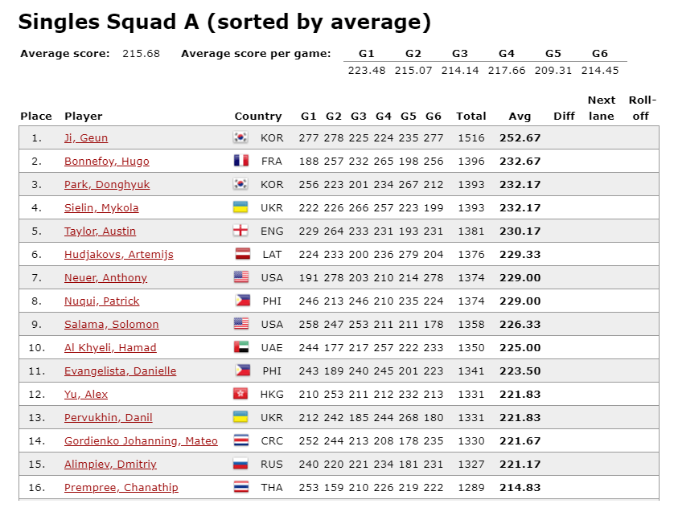Open Taylor, Austin player page
The height and width of the screenshot is (516, 674).
(x=101, y=231)
